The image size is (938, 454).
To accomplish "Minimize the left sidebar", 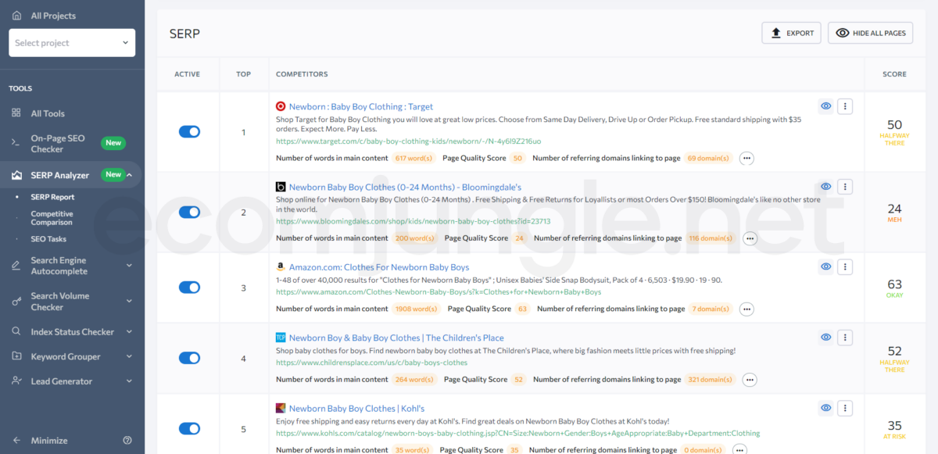I will pos(48,441).
